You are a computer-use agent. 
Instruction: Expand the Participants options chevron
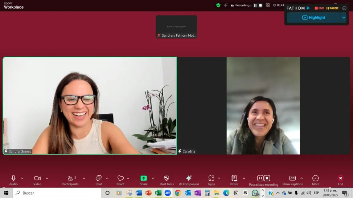tap(84, 178)
